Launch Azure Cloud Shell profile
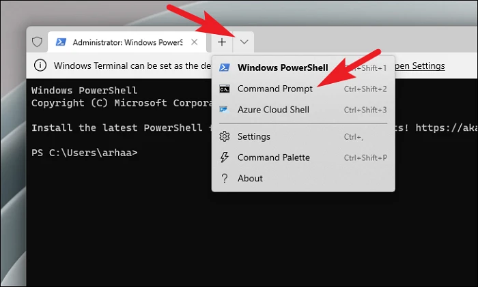478x287 pixels. pyautogui.click(x=303, y=110)
